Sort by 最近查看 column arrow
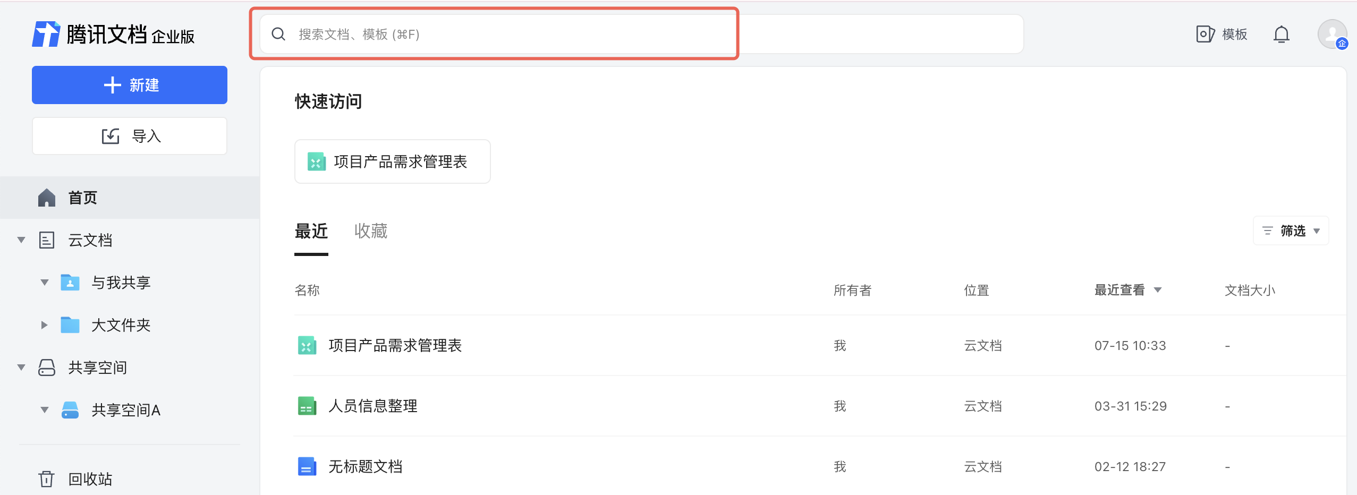This screenshot has width=1357, height=495. coord(1158,290)
